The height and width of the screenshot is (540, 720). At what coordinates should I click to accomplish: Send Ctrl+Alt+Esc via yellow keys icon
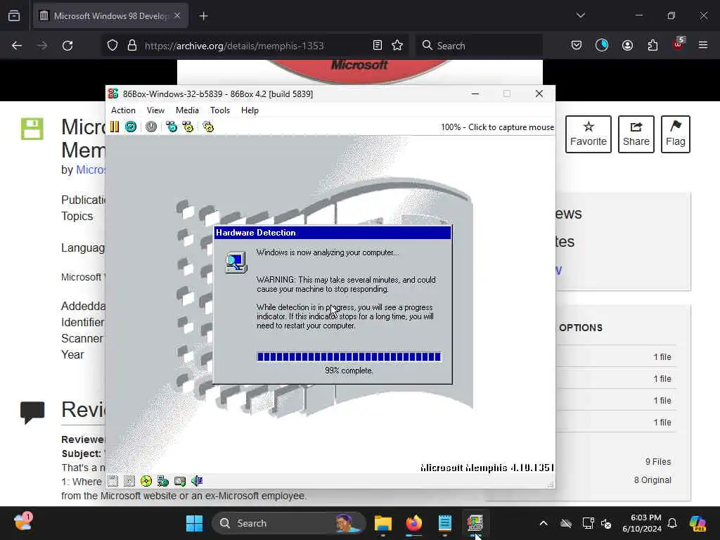pyautogui.click(x=188, y=127)
